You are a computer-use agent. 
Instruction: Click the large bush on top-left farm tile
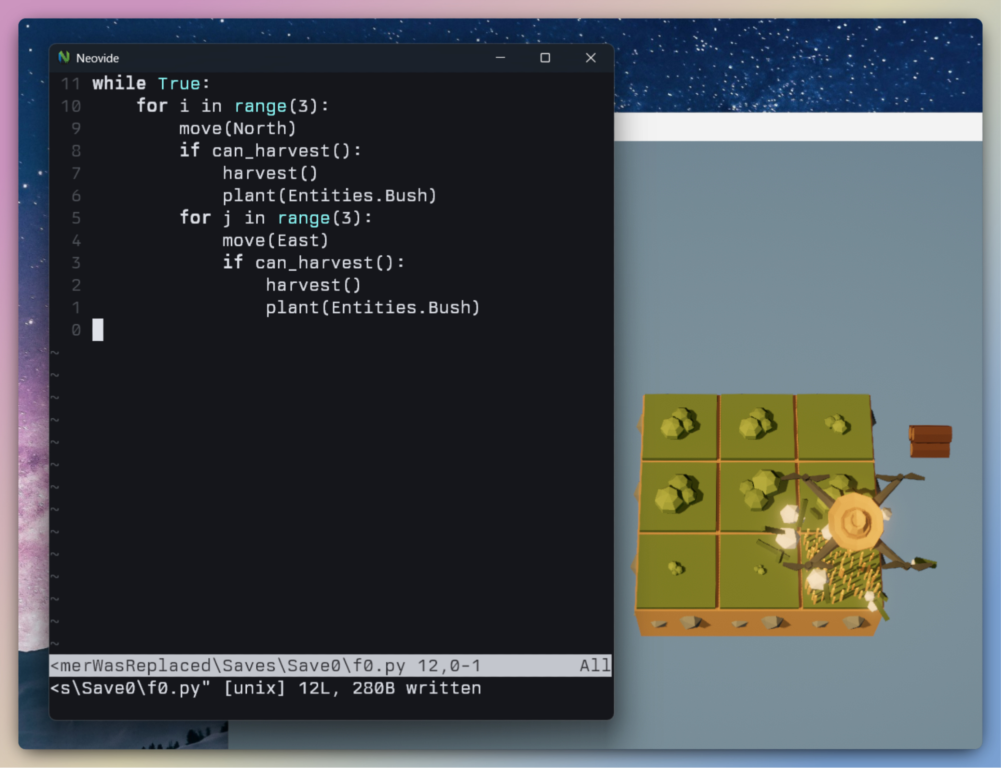679,423
